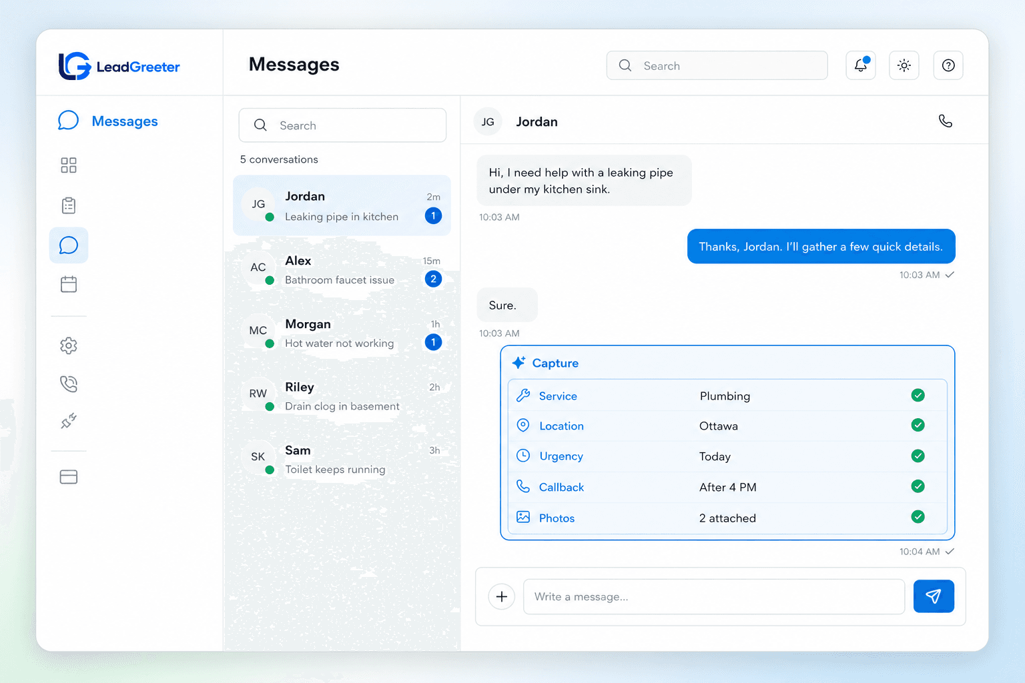Click the AC avatar for Alex
Image resolution: width=1025 pixels, height=683 pixels.
pos(258,267)
